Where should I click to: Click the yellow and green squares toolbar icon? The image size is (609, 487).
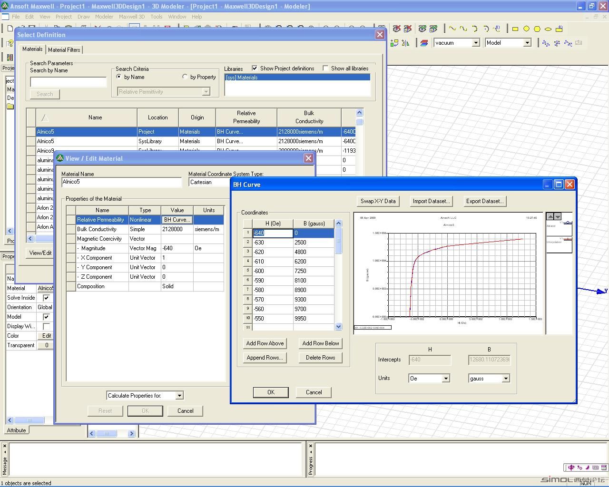394,43
